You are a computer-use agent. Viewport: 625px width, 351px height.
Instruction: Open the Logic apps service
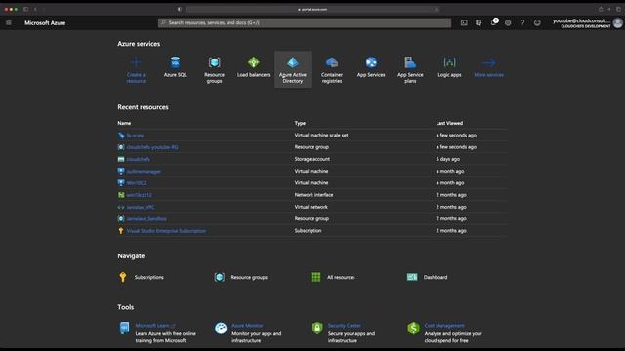coord(449,67)
